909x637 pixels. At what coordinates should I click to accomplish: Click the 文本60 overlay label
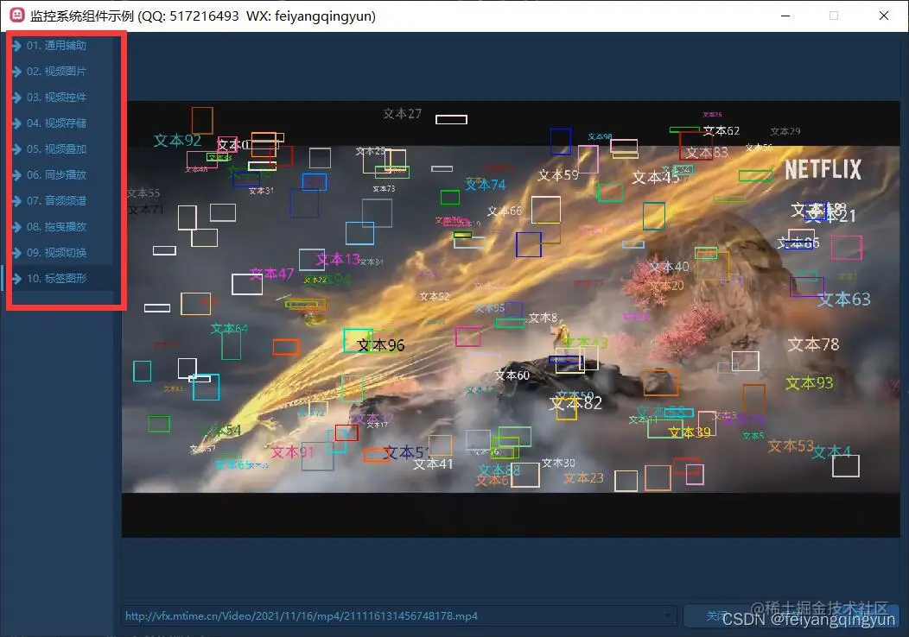click(x=512, y=375)
